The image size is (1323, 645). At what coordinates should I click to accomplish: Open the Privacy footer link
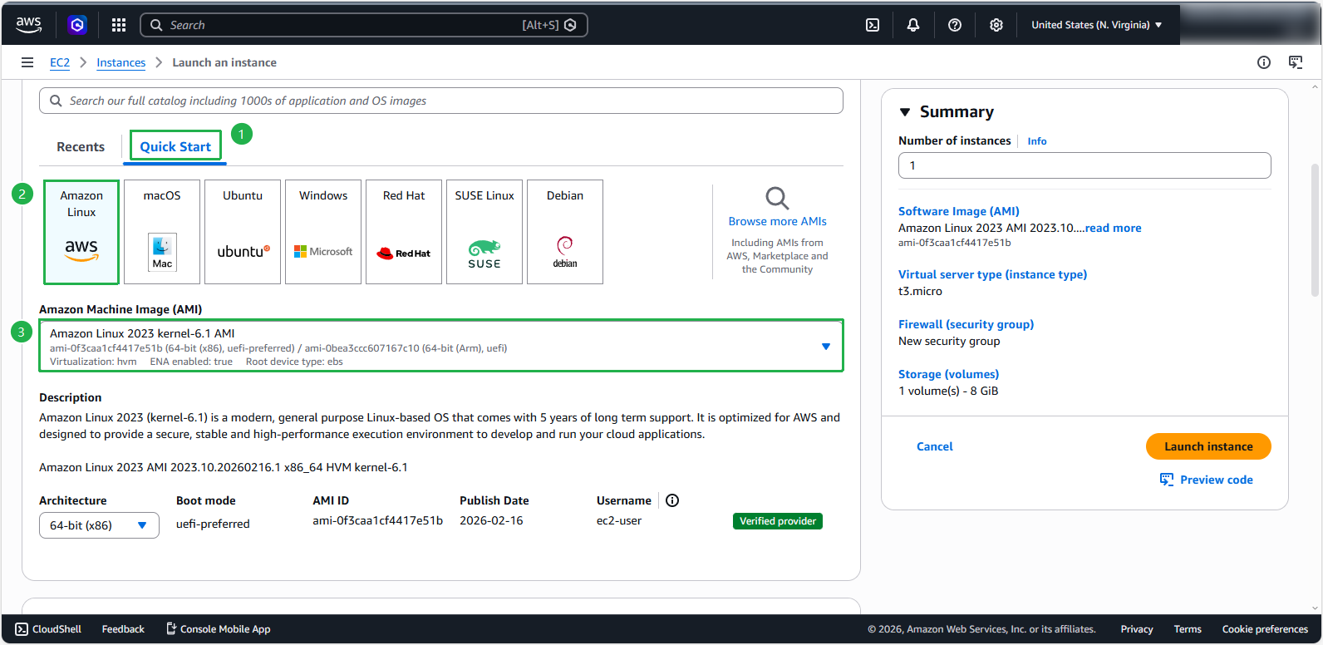point(1137,629)
